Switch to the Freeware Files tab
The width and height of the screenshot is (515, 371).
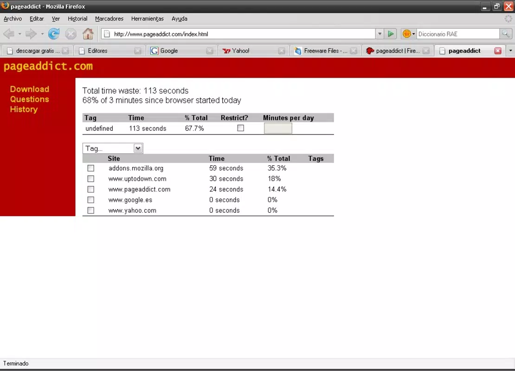point(325,51)
